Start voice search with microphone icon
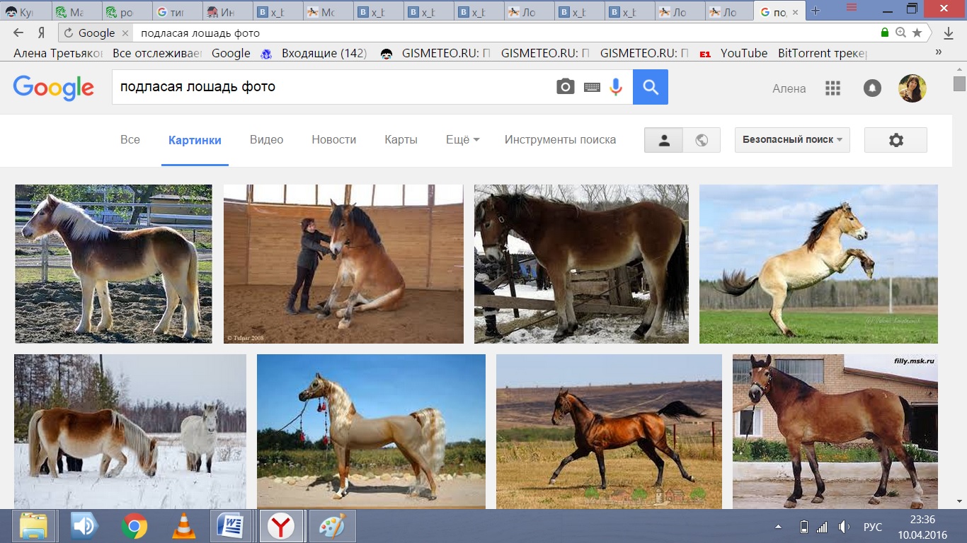The height and width of the screenshot is (543, 967). pyautogui.click(x=616, y=87)
